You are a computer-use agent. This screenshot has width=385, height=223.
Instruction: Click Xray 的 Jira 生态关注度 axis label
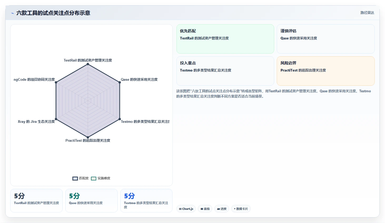(36, 121)
